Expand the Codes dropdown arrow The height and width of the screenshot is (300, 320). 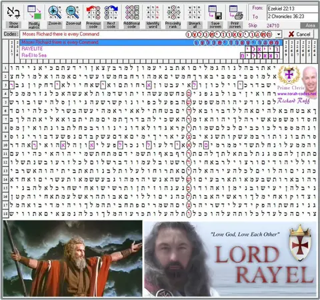279,35
